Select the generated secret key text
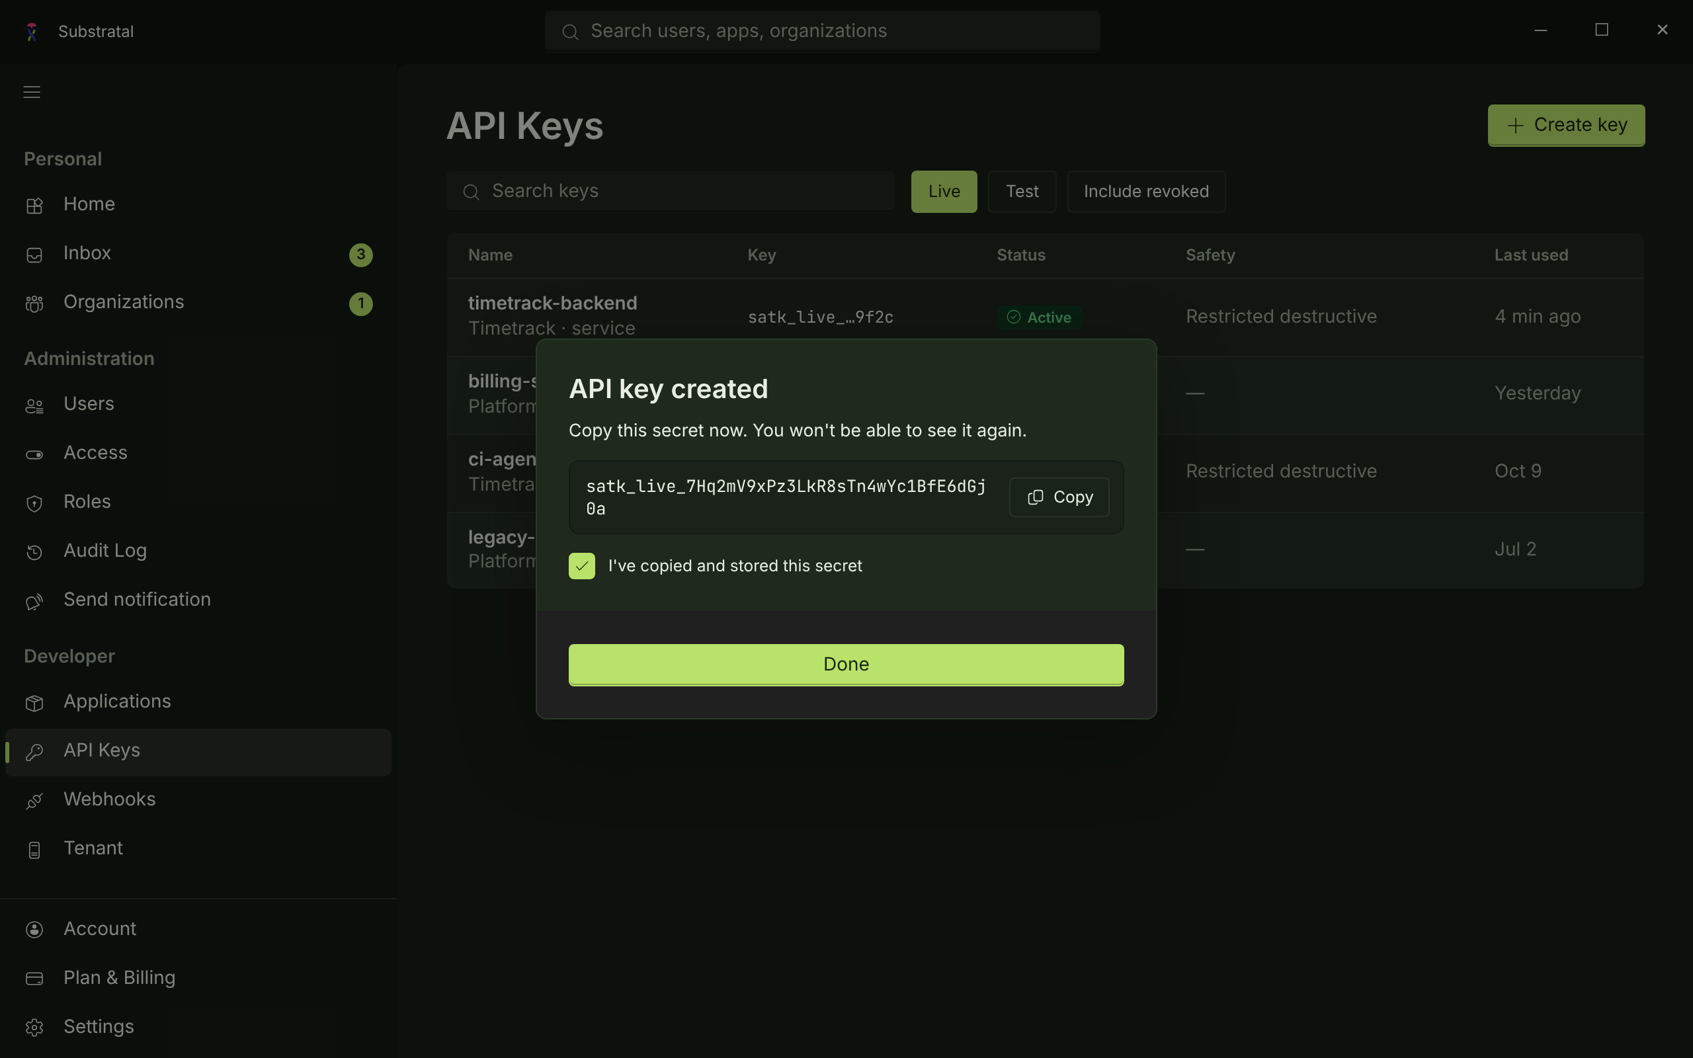This screenshot has height=1058, width=1693. [786, 497]
